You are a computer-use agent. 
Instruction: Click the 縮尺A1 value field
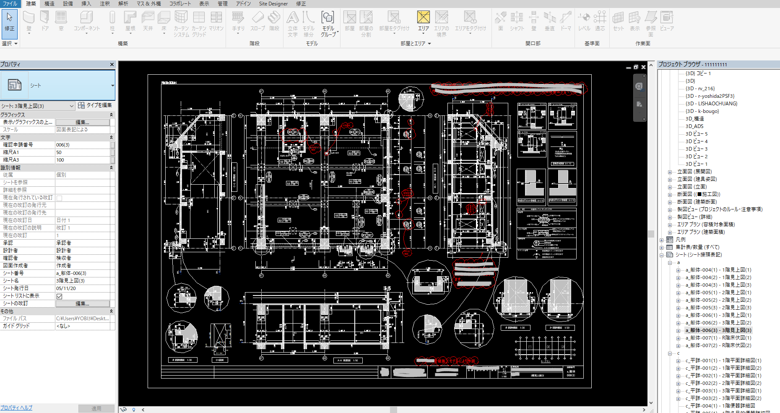coord(82,152)
